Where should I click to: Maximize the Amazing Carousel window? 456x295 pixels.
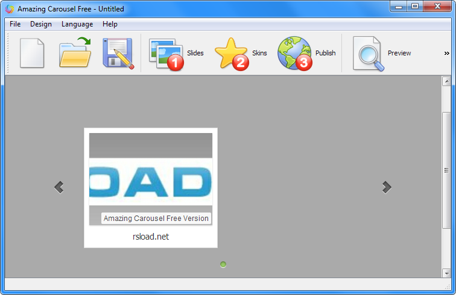(415, 7)
